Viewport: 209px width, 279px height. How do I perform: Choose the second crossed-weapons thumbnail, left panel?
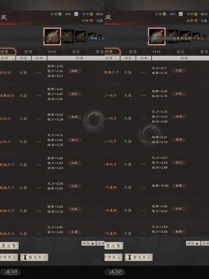click(x=68, y=37)
